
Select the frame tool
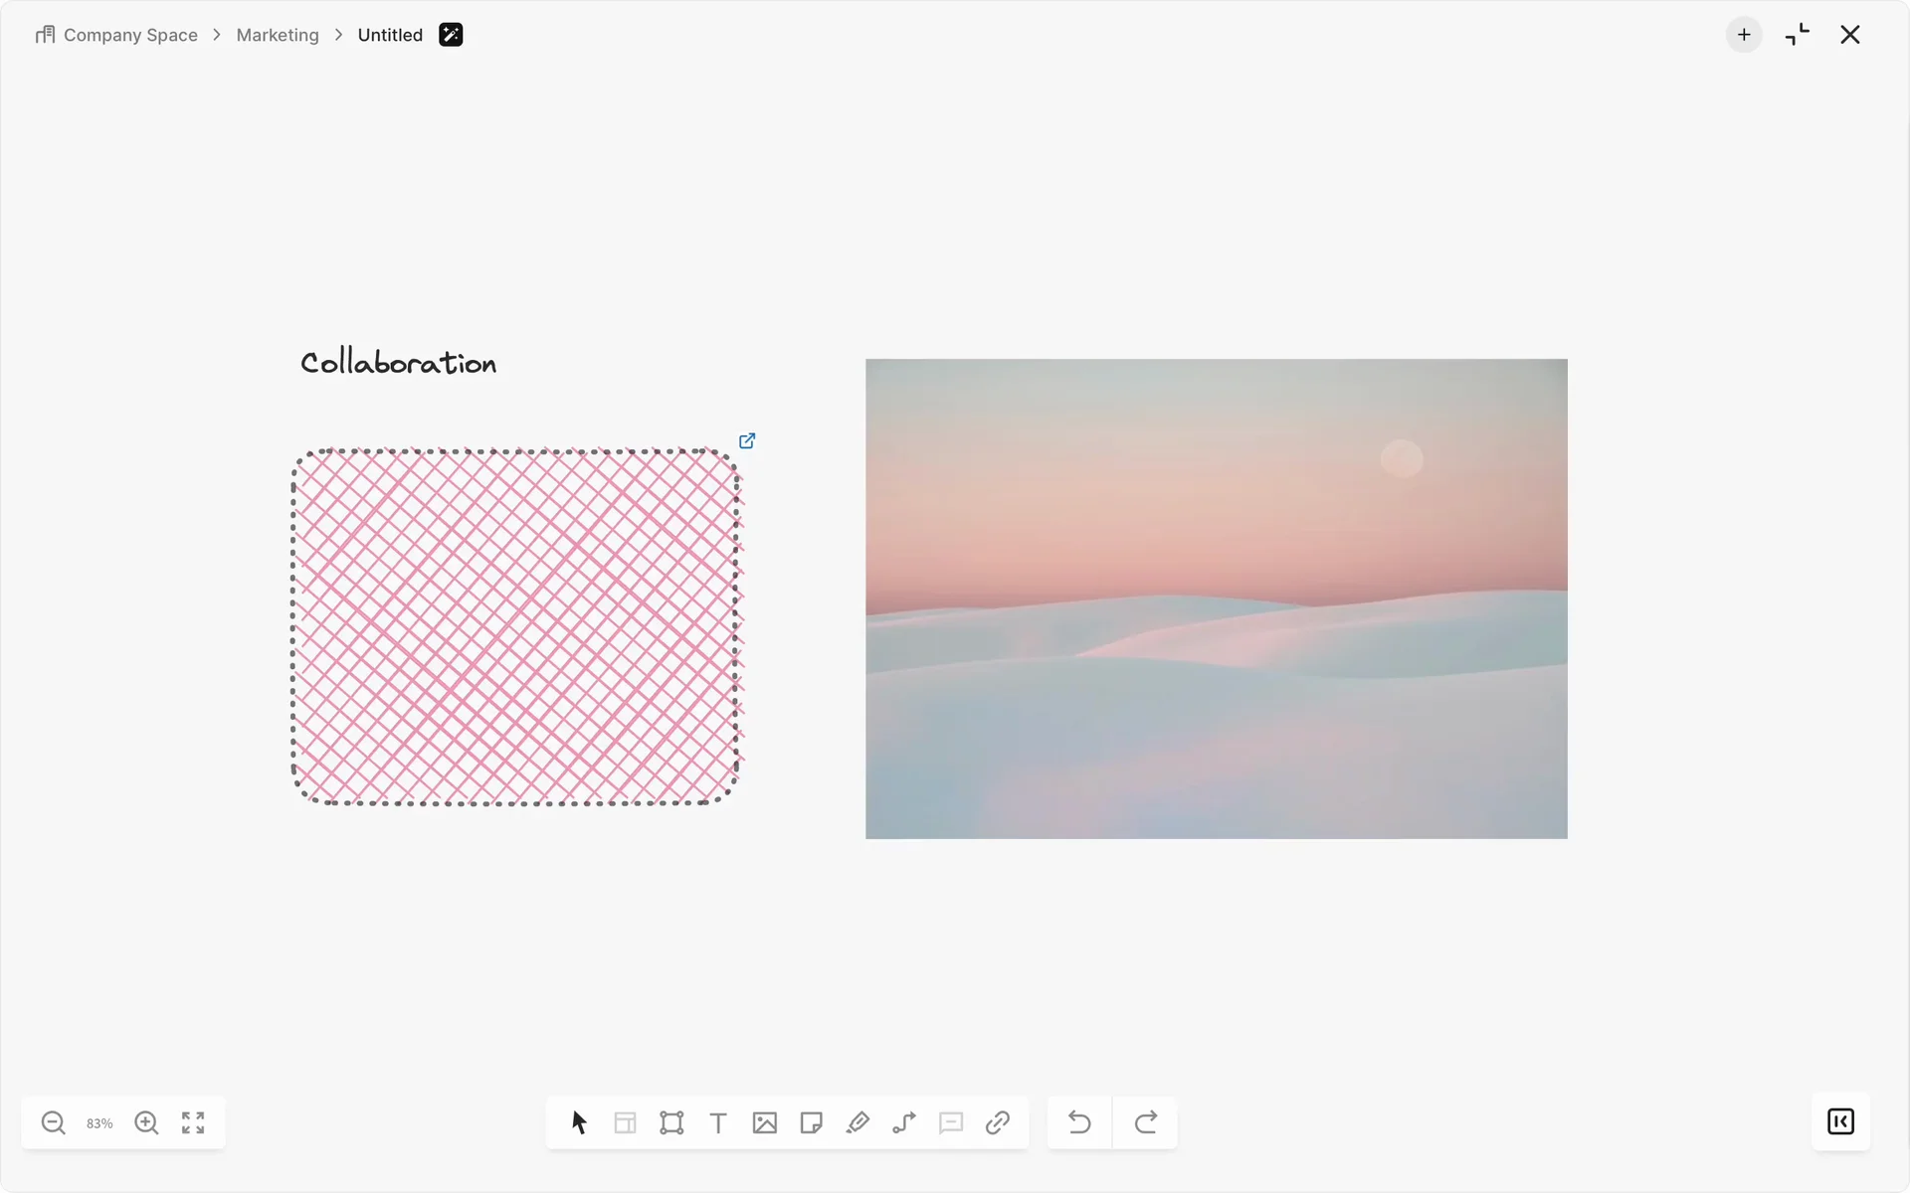[x=671, y=1122]
